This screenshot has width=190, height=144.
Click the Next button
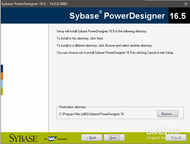(114, 138)
